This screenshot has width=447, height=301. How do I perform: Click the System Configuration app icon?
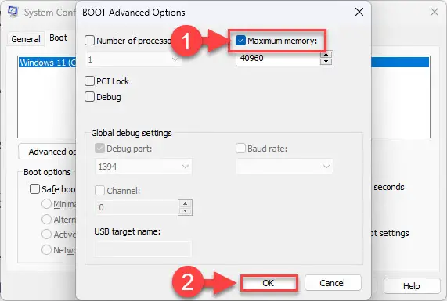pyautogui.click(x=13, y=12)
